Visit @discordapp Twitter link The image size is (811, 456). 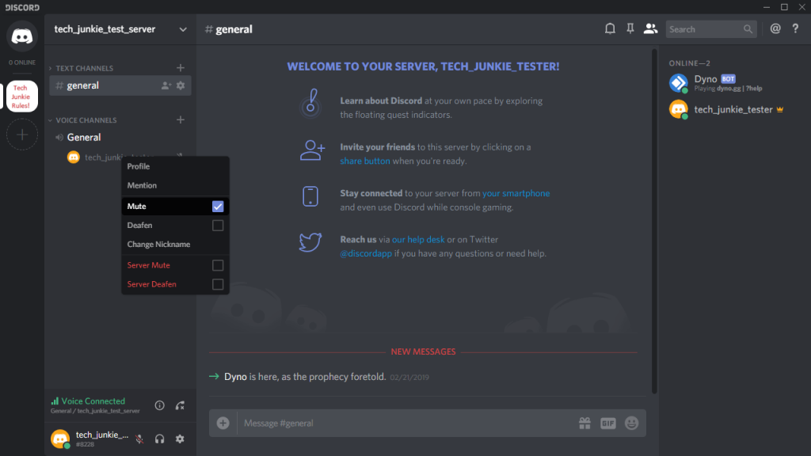point(366,253)
